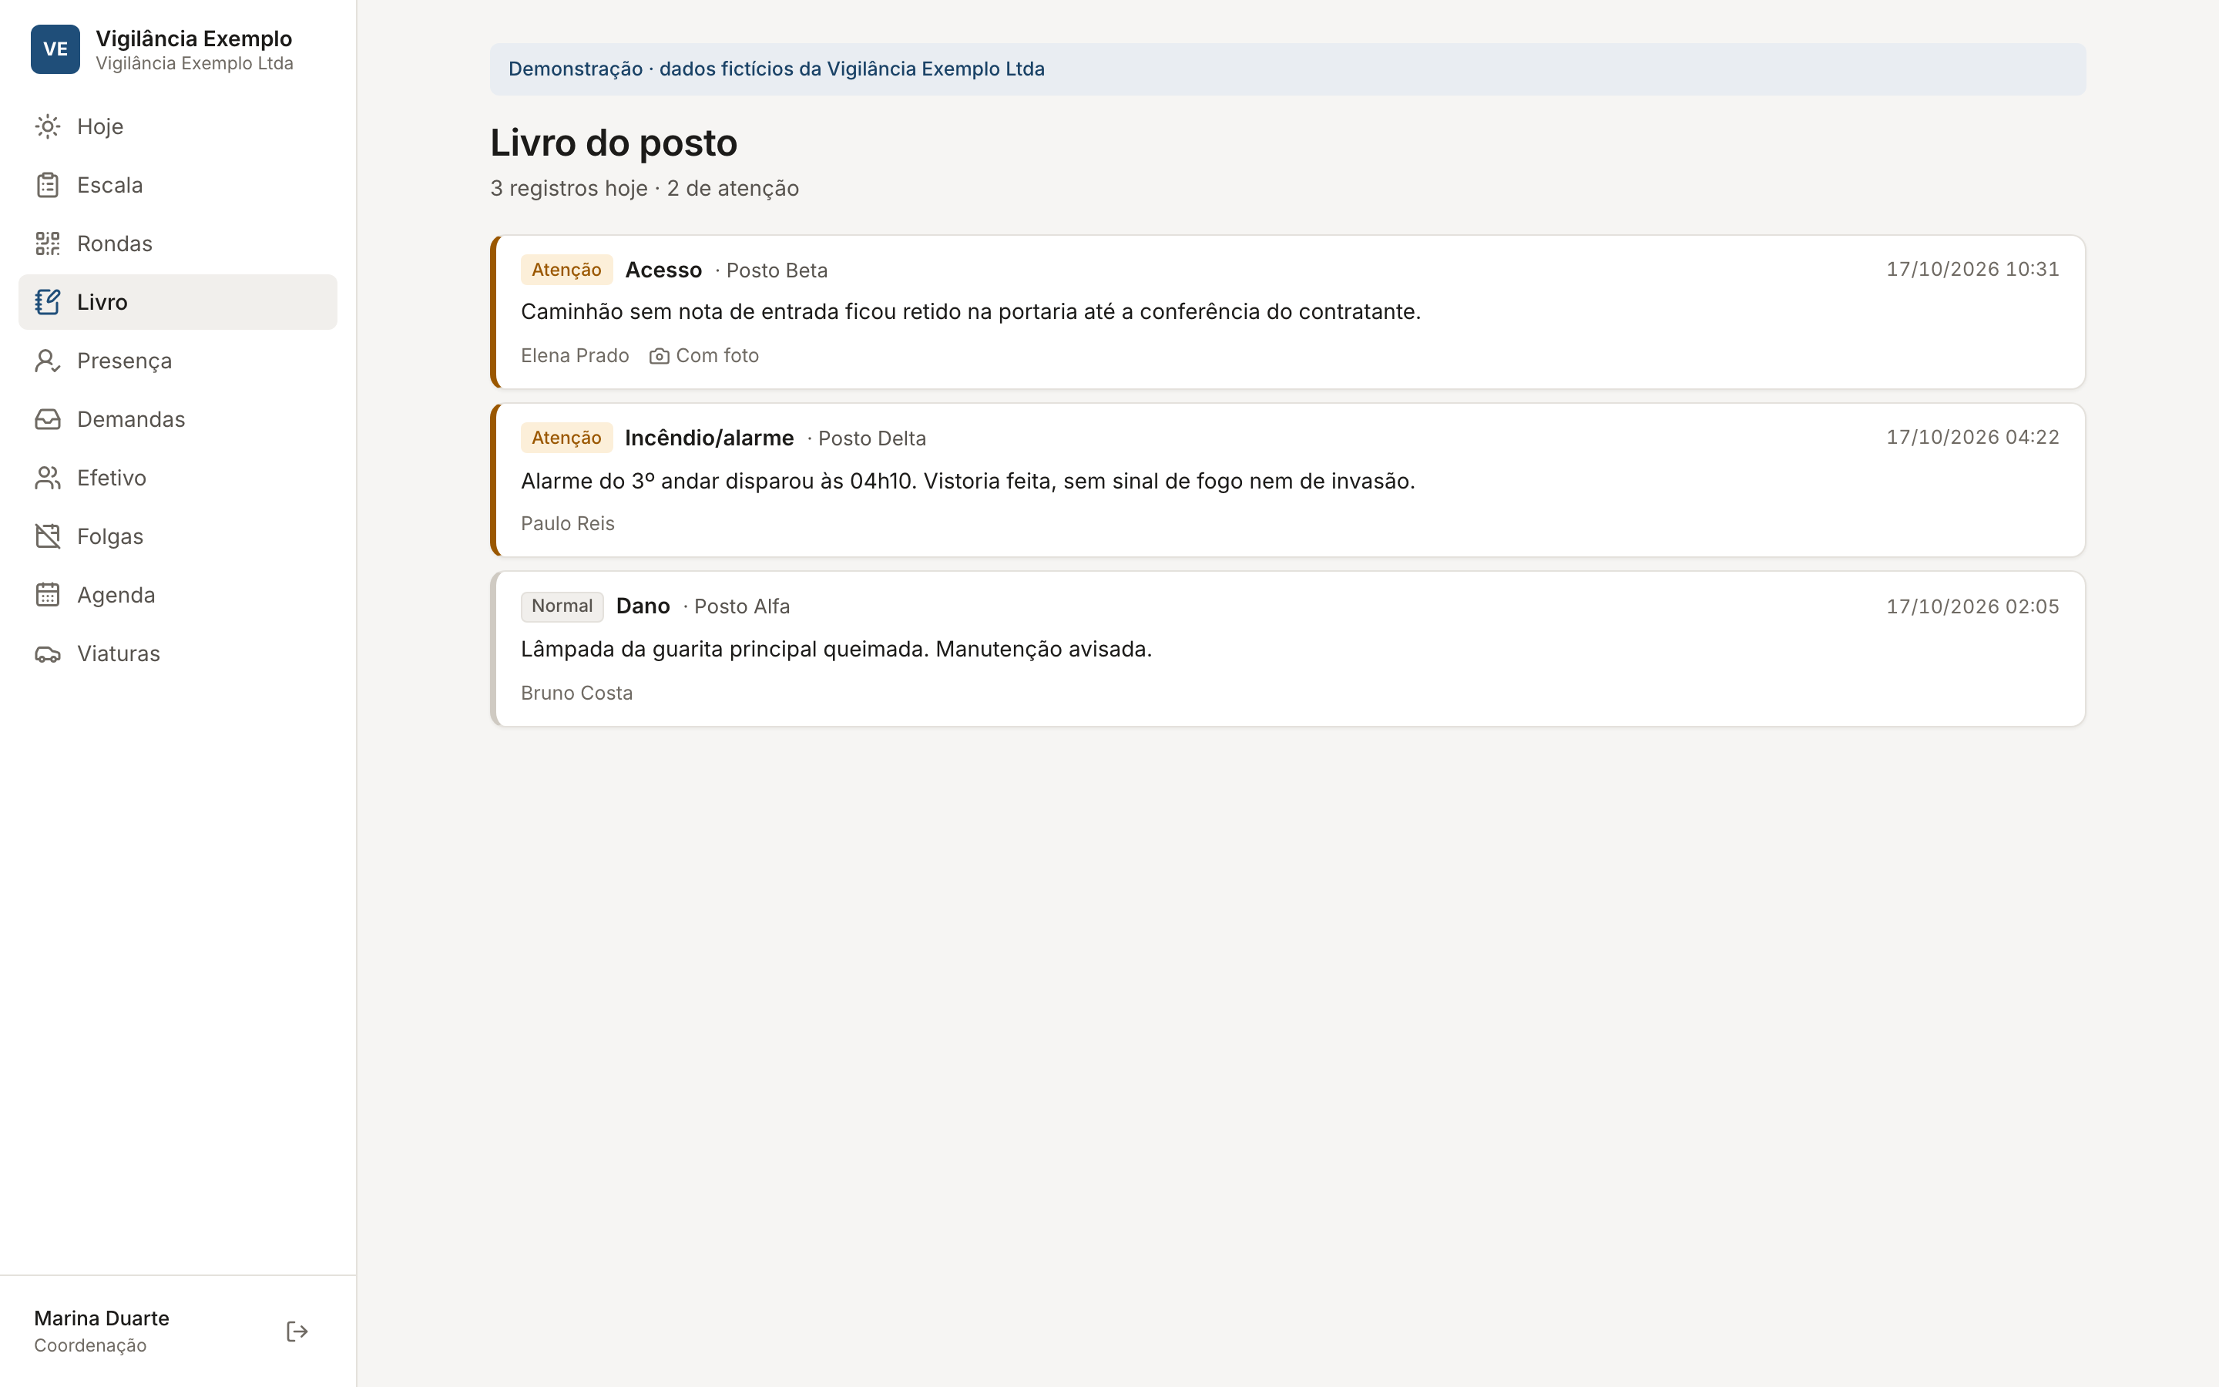Open the Agenda section
This screenshot has width=2219, height=1387.
(178, 596)
